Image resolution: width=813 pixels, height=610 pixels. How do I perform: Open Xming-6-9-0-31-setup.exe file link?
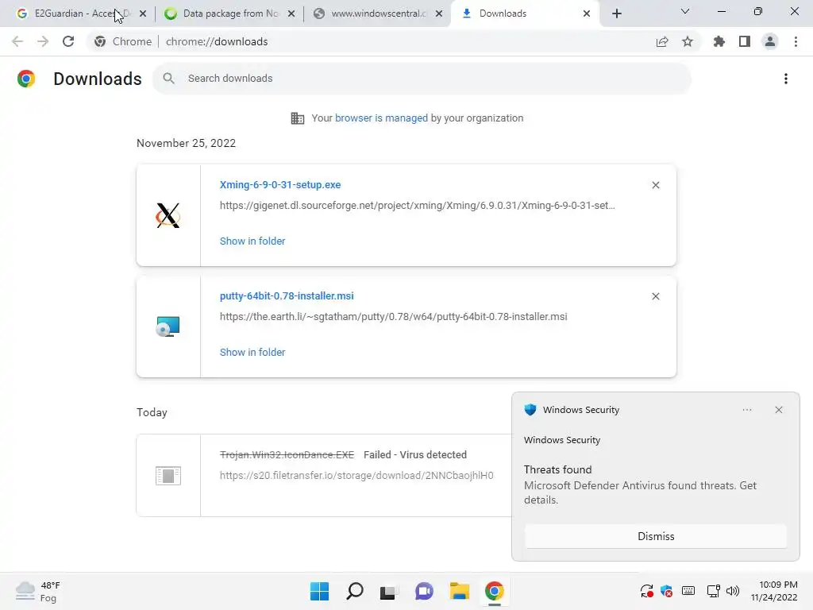coord(280,184)
